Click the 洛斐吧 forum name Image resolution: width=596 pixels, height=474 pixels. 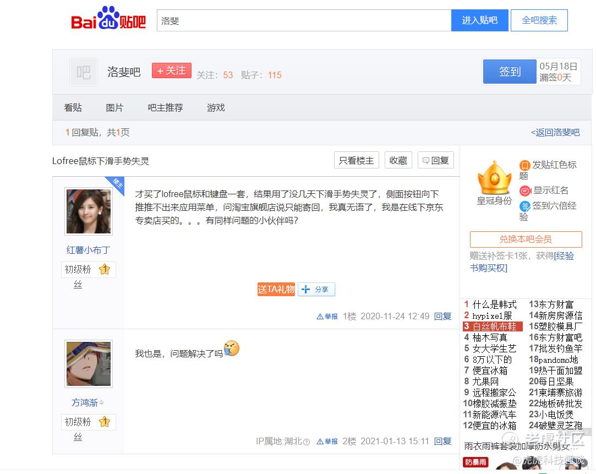pyautogui.click(x=124, y=72)
